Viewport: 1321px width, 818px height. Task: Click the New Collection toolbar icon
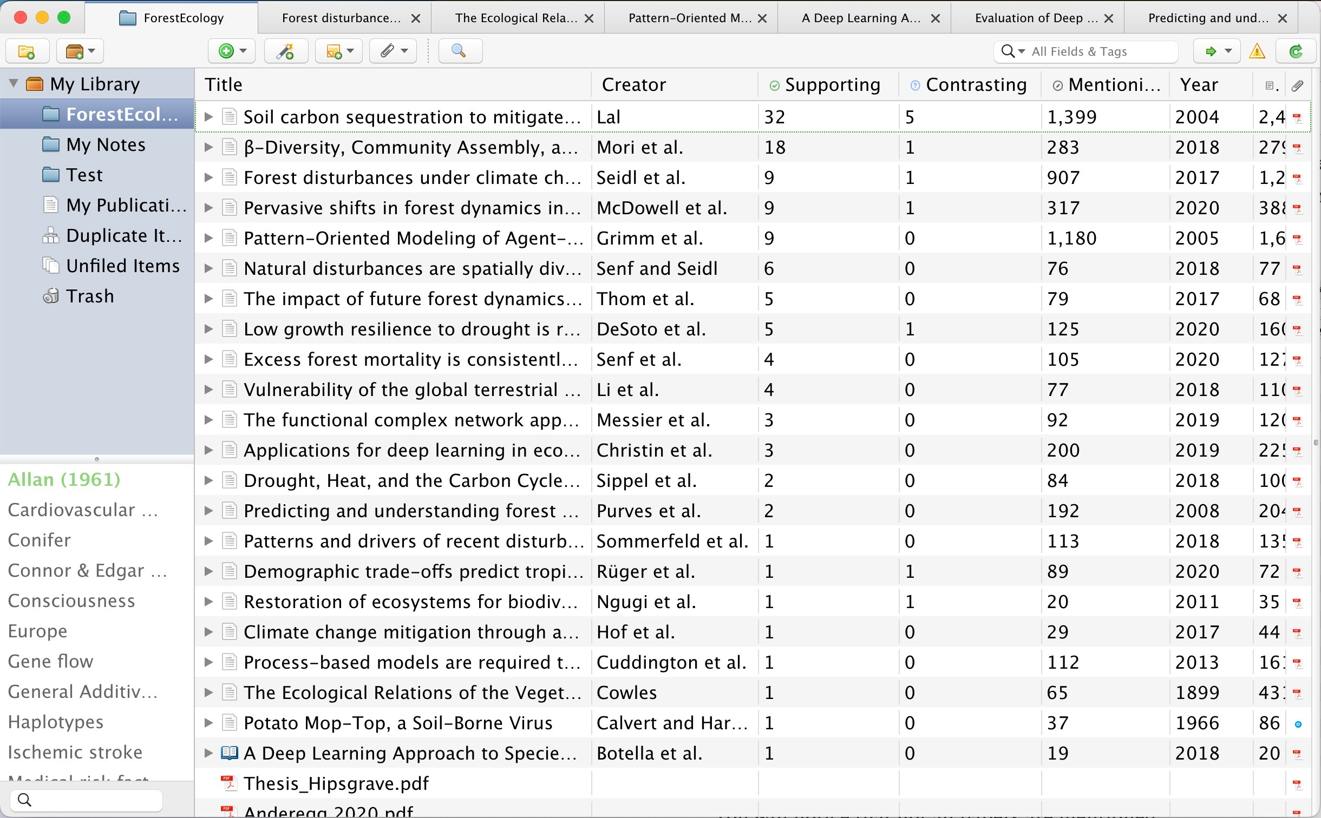27,51
